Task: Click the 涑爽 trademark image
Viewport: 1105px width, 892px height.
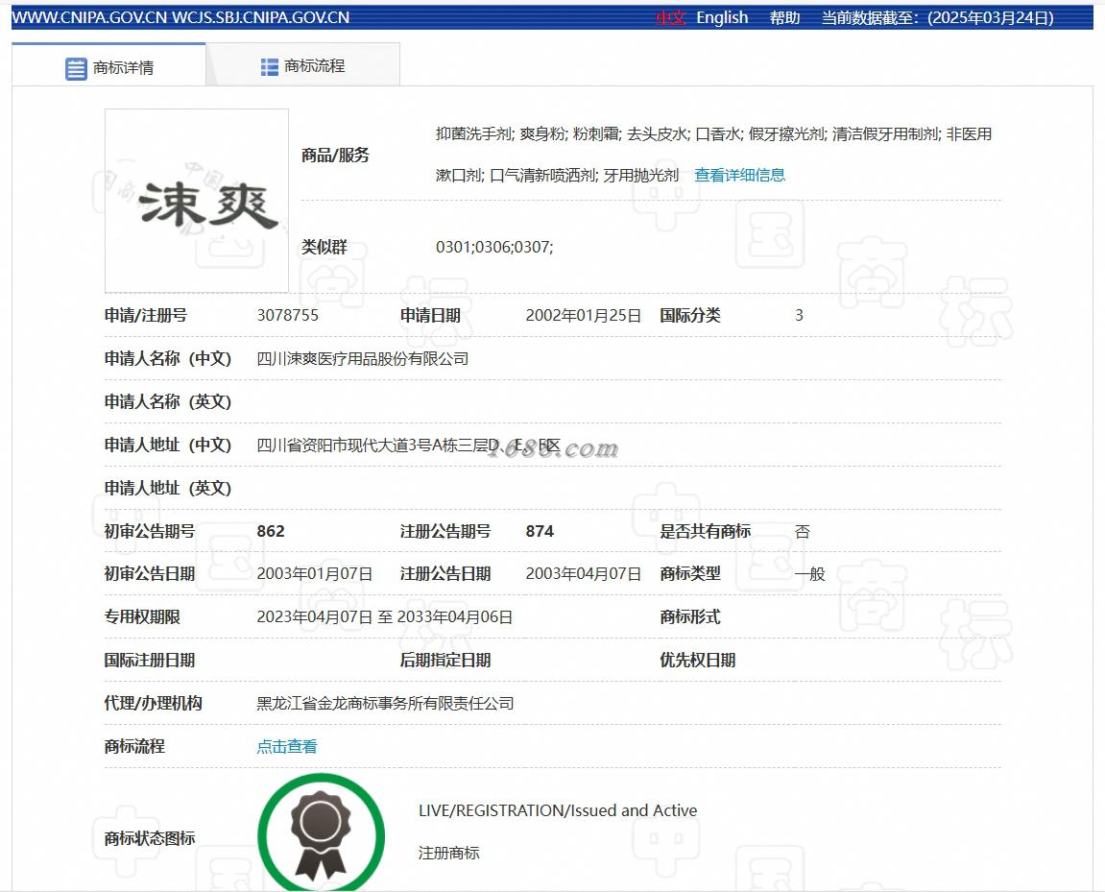Action: 197,201
